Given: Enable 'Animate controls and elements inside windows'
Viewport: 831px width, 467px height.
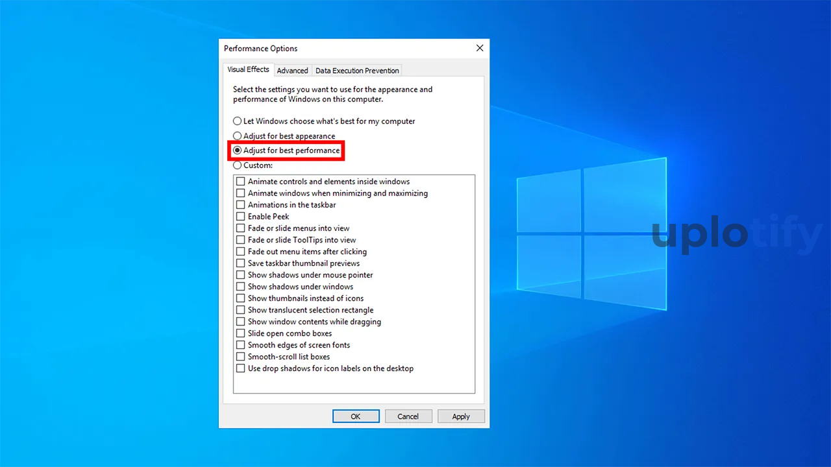Looking at the screenshot, I should point(241,182).
